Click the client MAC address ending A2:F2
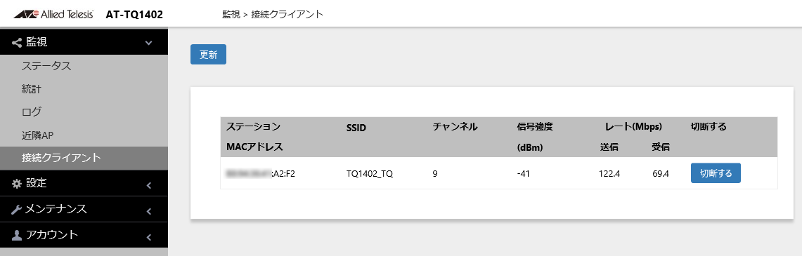Image resolution: width=802 pixels, height=256 pixels. point(261,174)
